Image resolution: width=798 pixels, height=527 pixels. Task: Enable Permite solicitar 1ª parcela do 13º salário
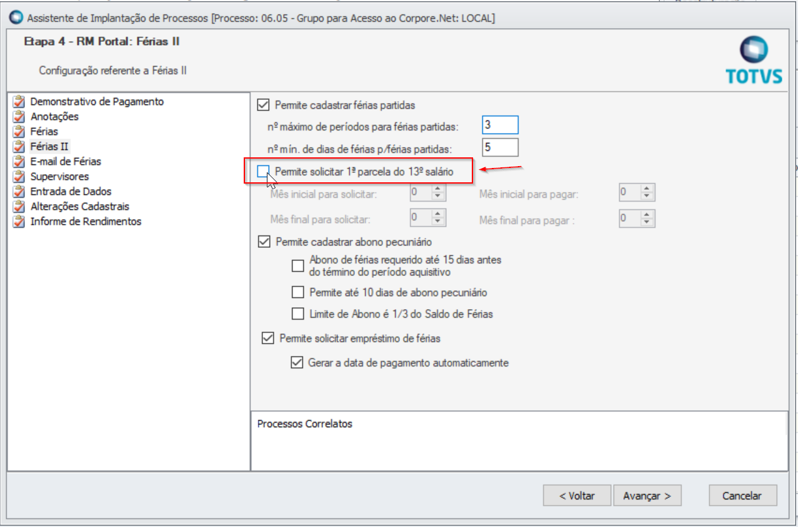[x=264, y=171]
